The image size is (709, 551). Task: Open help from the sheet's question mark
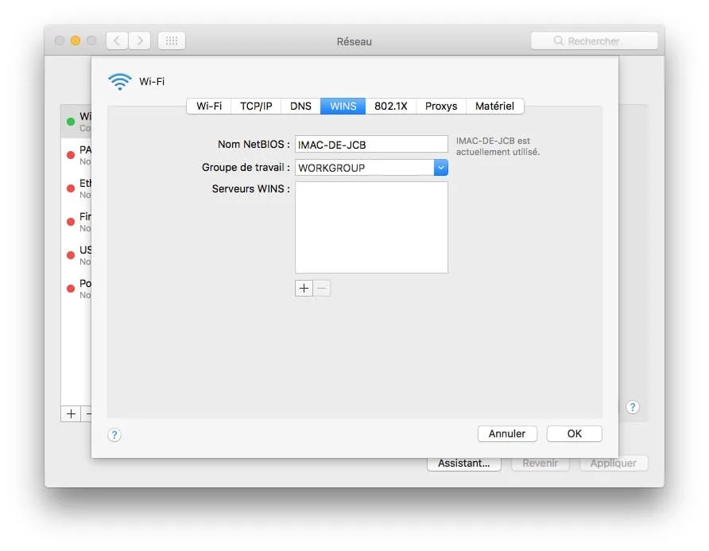pos(114,435)
